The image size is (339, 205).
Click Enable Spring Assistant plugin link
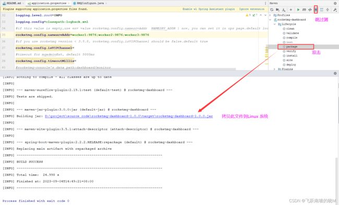[209, 9]
